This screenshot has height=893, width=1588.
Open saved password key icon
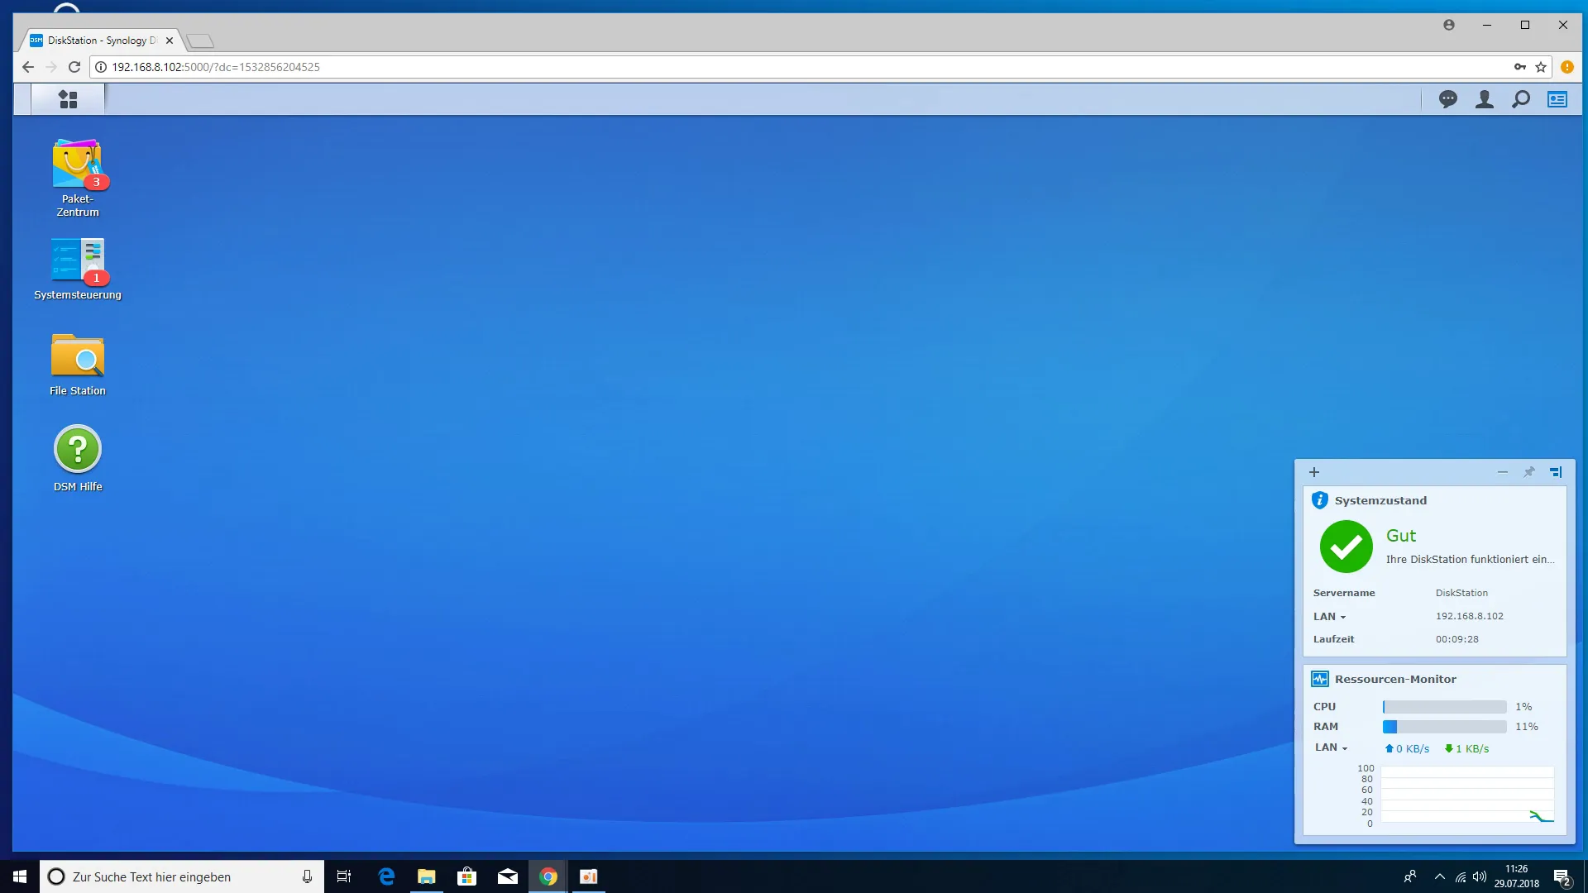pos(1520,67)
